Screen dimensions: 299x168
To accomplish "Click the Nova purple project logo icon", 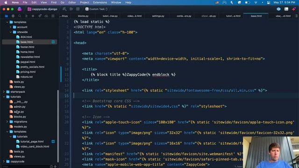I will (20, 9).
